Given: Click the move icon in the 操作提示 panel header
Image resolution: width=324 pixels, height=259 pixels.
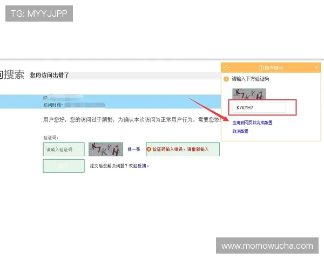Looking at the screenshot, I should click(x=226, y=67).
